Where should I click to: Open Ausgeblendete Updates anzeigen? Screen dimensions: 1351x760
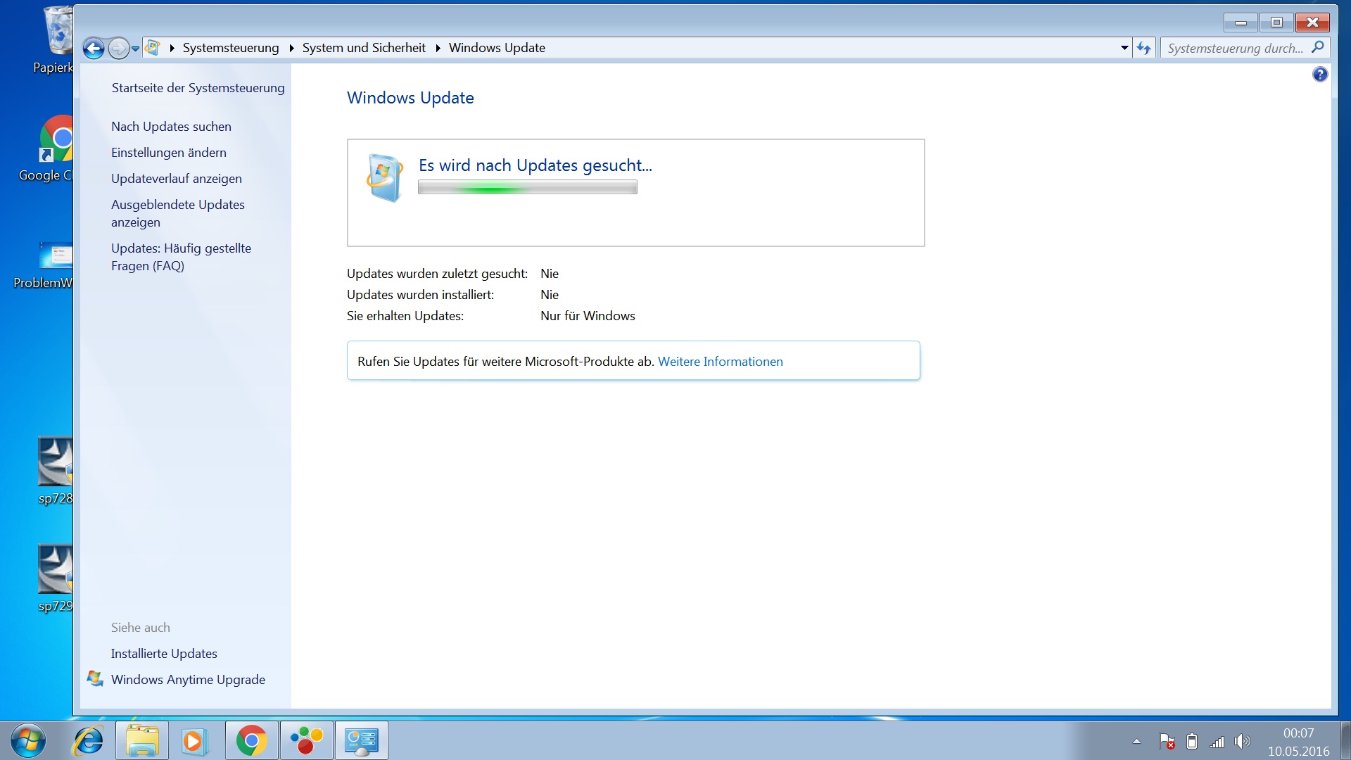pyautogui.click(x=178, y=213)
